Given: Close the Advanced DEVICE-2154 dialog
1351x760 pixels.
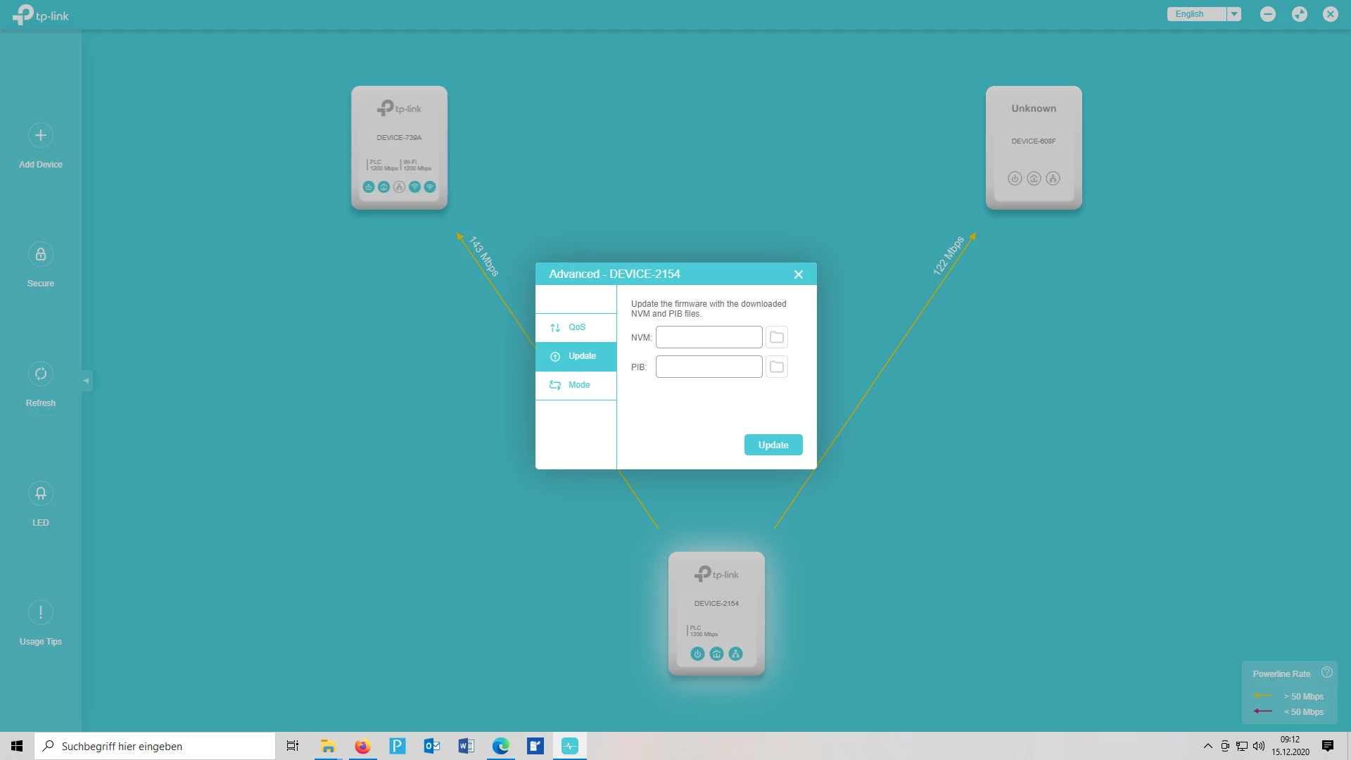Looking at the screenshot, I should coord(798,274).
